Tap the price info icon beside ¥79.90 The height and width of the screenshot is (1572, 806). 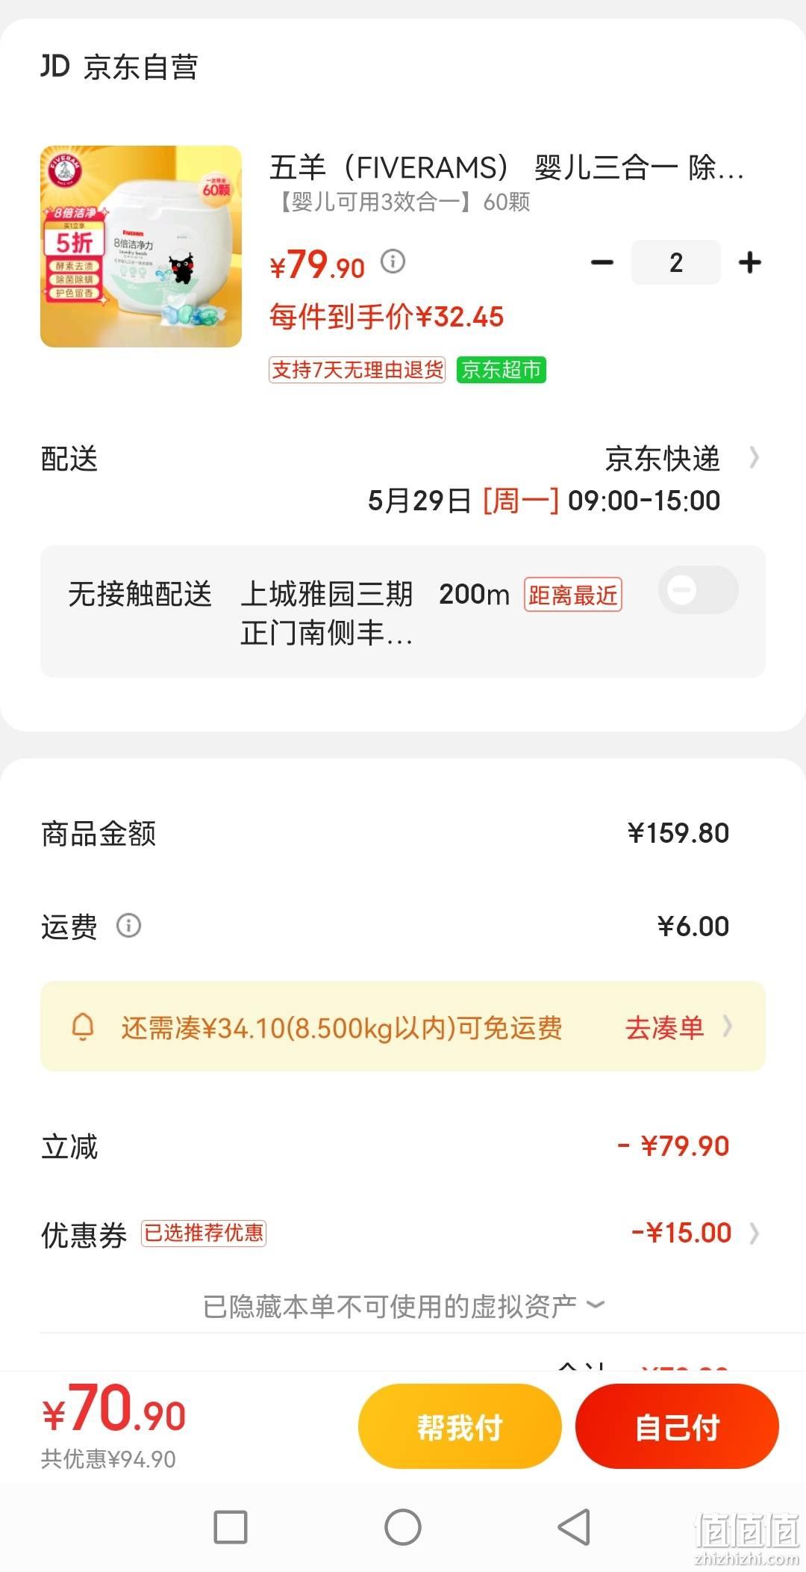pyautogui.click(x=393, y=262)
